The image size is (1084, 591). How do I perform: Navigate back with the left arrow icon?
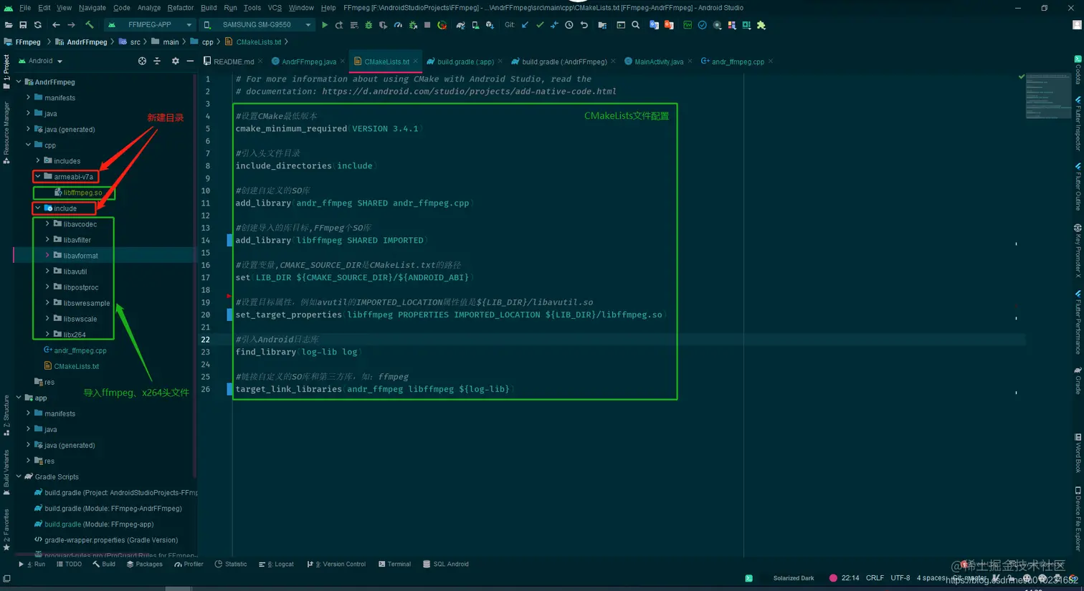[56, 25]
